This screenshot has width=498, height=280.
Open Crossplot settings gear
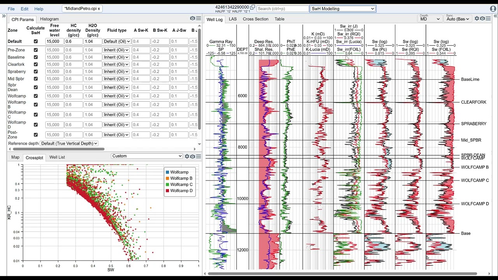(x=187, y=156)
